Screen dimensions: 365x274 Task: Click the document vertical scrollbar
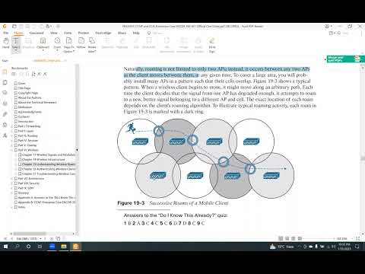point(363,158)
